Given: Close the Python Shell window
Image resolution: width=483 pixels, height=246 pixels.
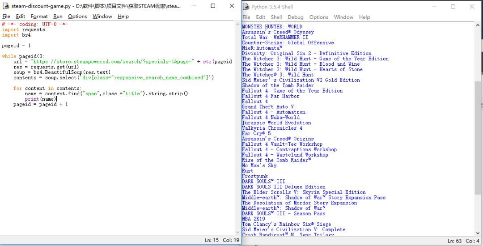Looking at the screenshot, I should 472,6.
